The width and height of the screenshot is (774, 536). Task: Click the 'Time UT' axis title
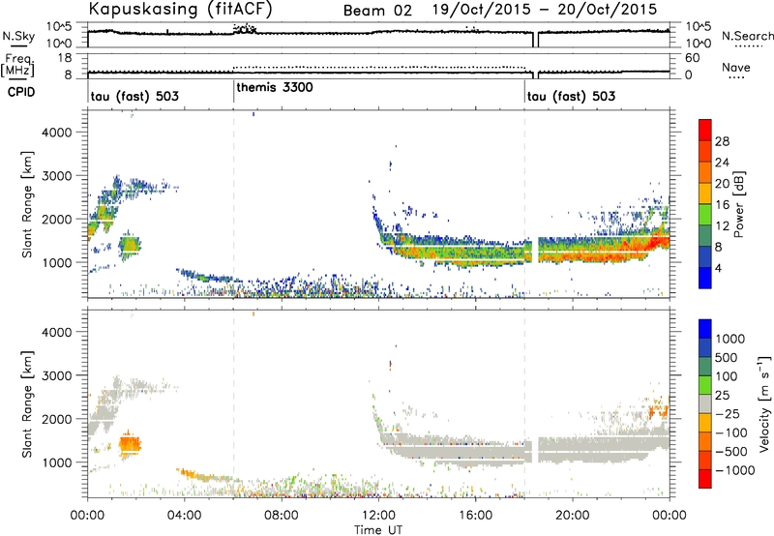[x=378, y=530]
